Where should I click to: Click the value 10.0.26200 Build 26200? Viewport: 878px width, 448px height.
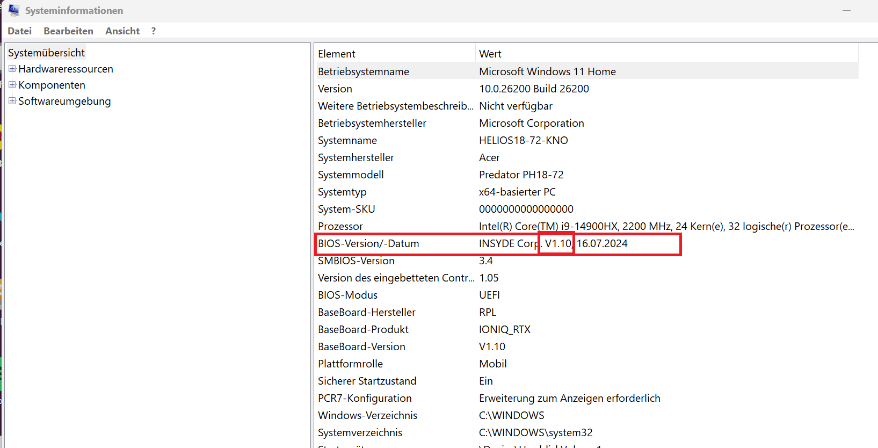point(534,89)
